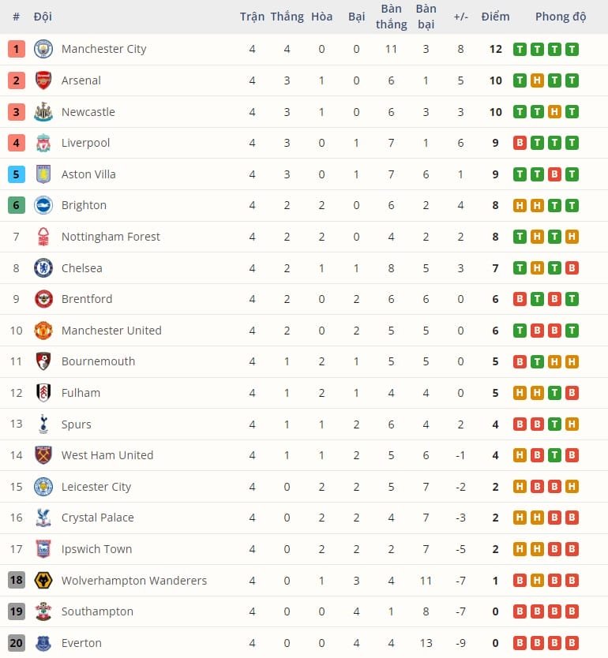
Task: Sort the table by the Điểm column
Action: pos(495,16)
